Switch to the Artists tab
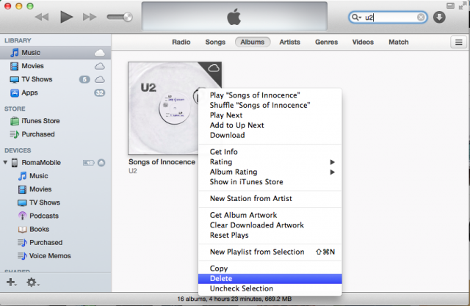Screen dimensions: 470x306 (289, 43)
